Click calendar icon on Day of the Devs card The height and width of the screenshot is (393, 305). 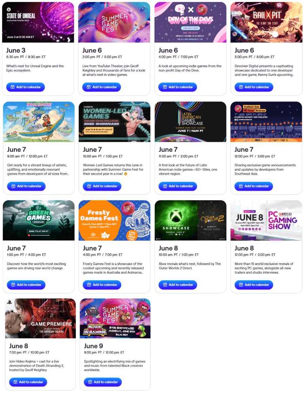tap(165, 87)
